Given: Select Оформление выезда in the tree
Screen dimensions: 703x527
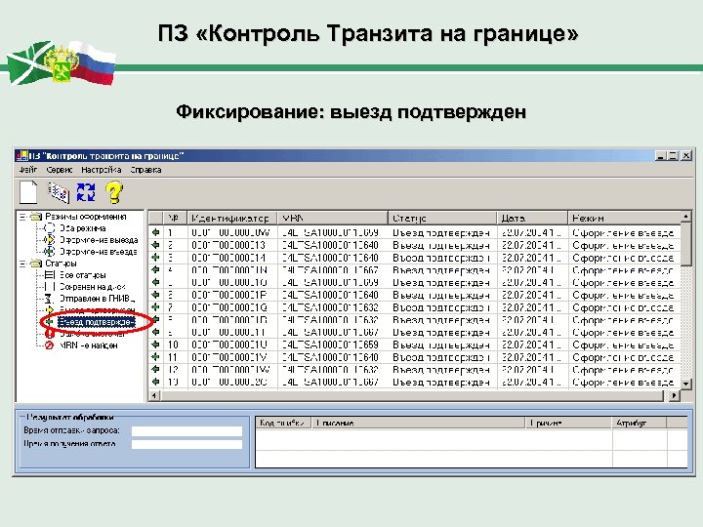Looking at the screenshot, I should (99, 240).
